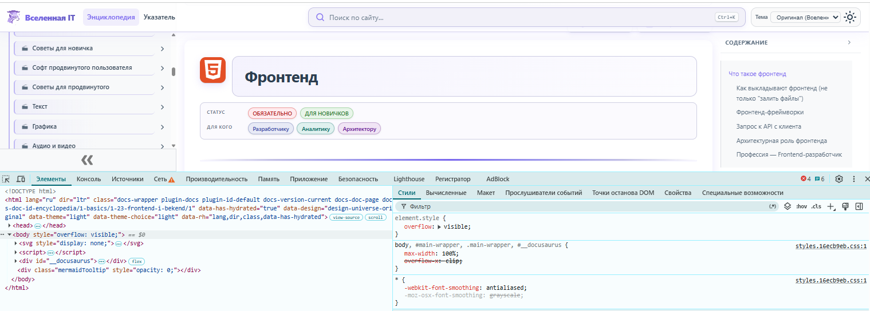
Task: Switch to the Консоль DevTools tab
Action: tap(89, 179)
